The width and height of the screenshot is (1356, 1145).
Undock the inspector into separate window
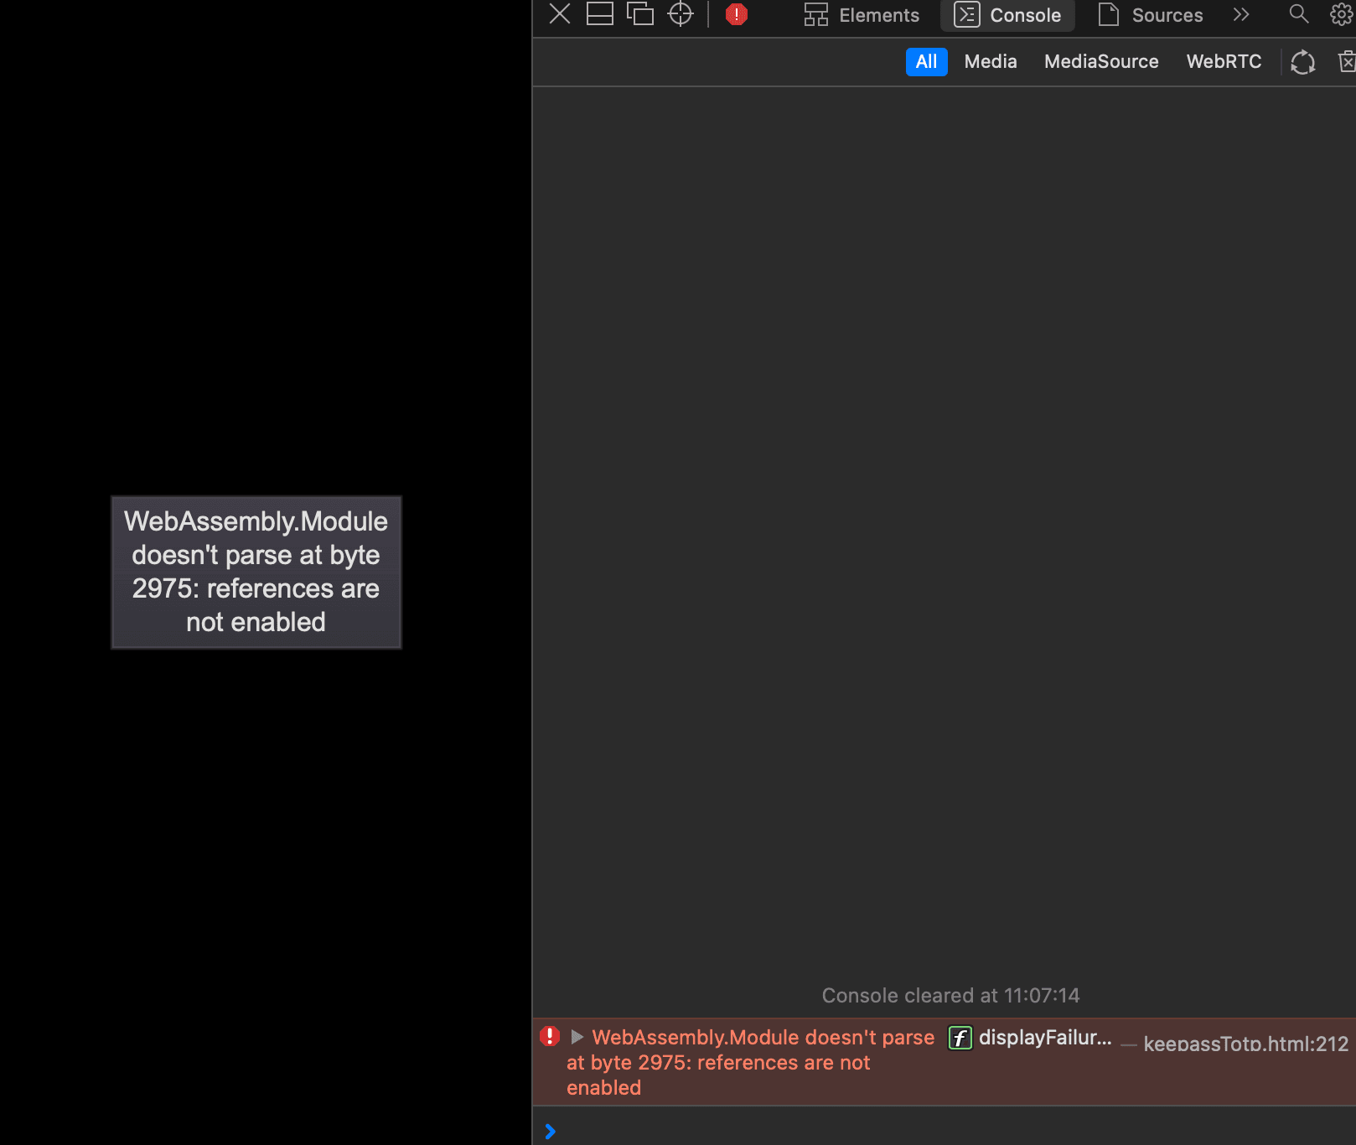pos(640,14)
